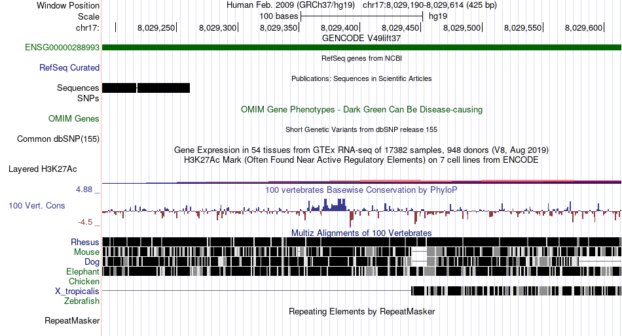Open Repeating Elements by RepeatMasker title
This screenshot has height=336, width=622.
pos(362,311)
